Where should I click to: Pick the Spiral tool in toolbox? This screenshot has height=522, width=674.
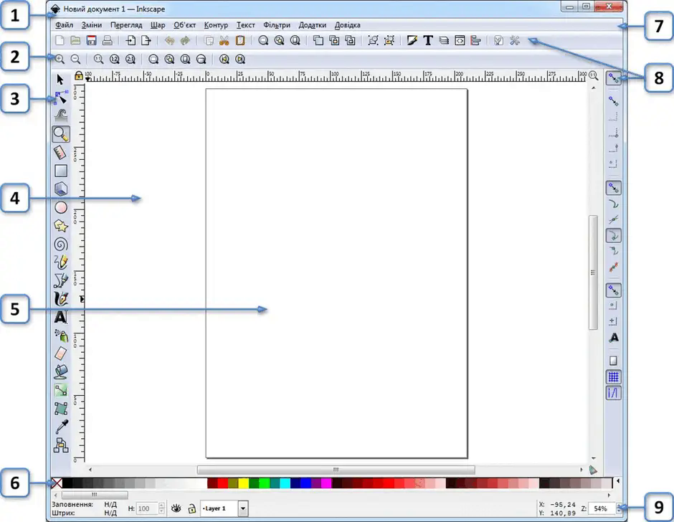point(61,244)
